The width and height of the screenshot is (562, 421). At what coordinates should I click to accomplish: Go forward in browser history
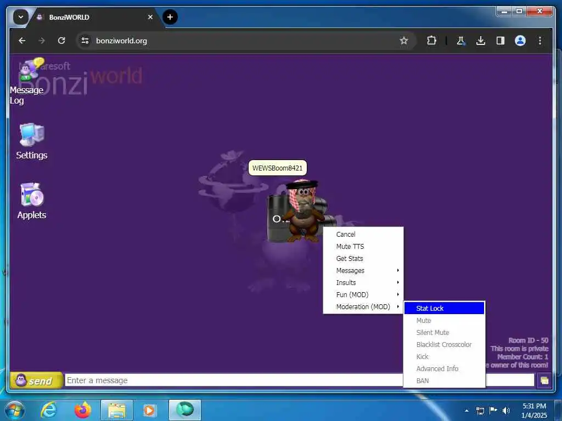click(42, 41)
